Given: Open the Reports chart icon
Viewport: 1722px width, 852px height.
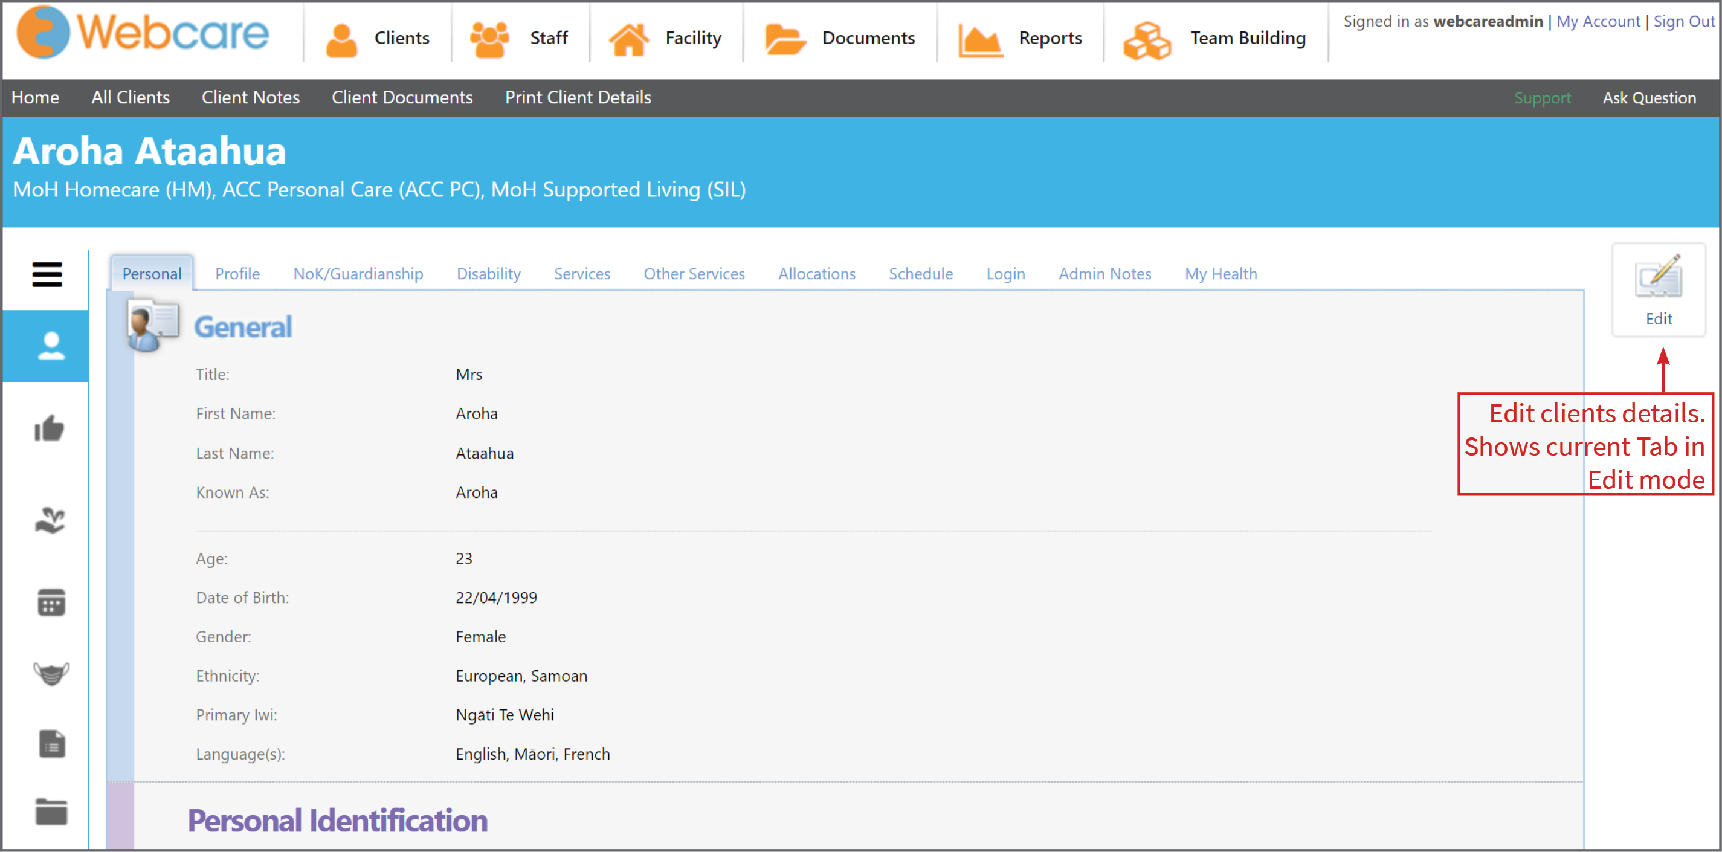Looking at the screenshot, I should [x=979, y=40].
